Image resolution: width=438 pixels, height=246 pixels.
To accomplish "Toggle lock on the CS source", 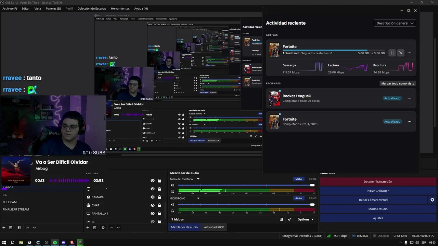I will [x=159, y=222].
